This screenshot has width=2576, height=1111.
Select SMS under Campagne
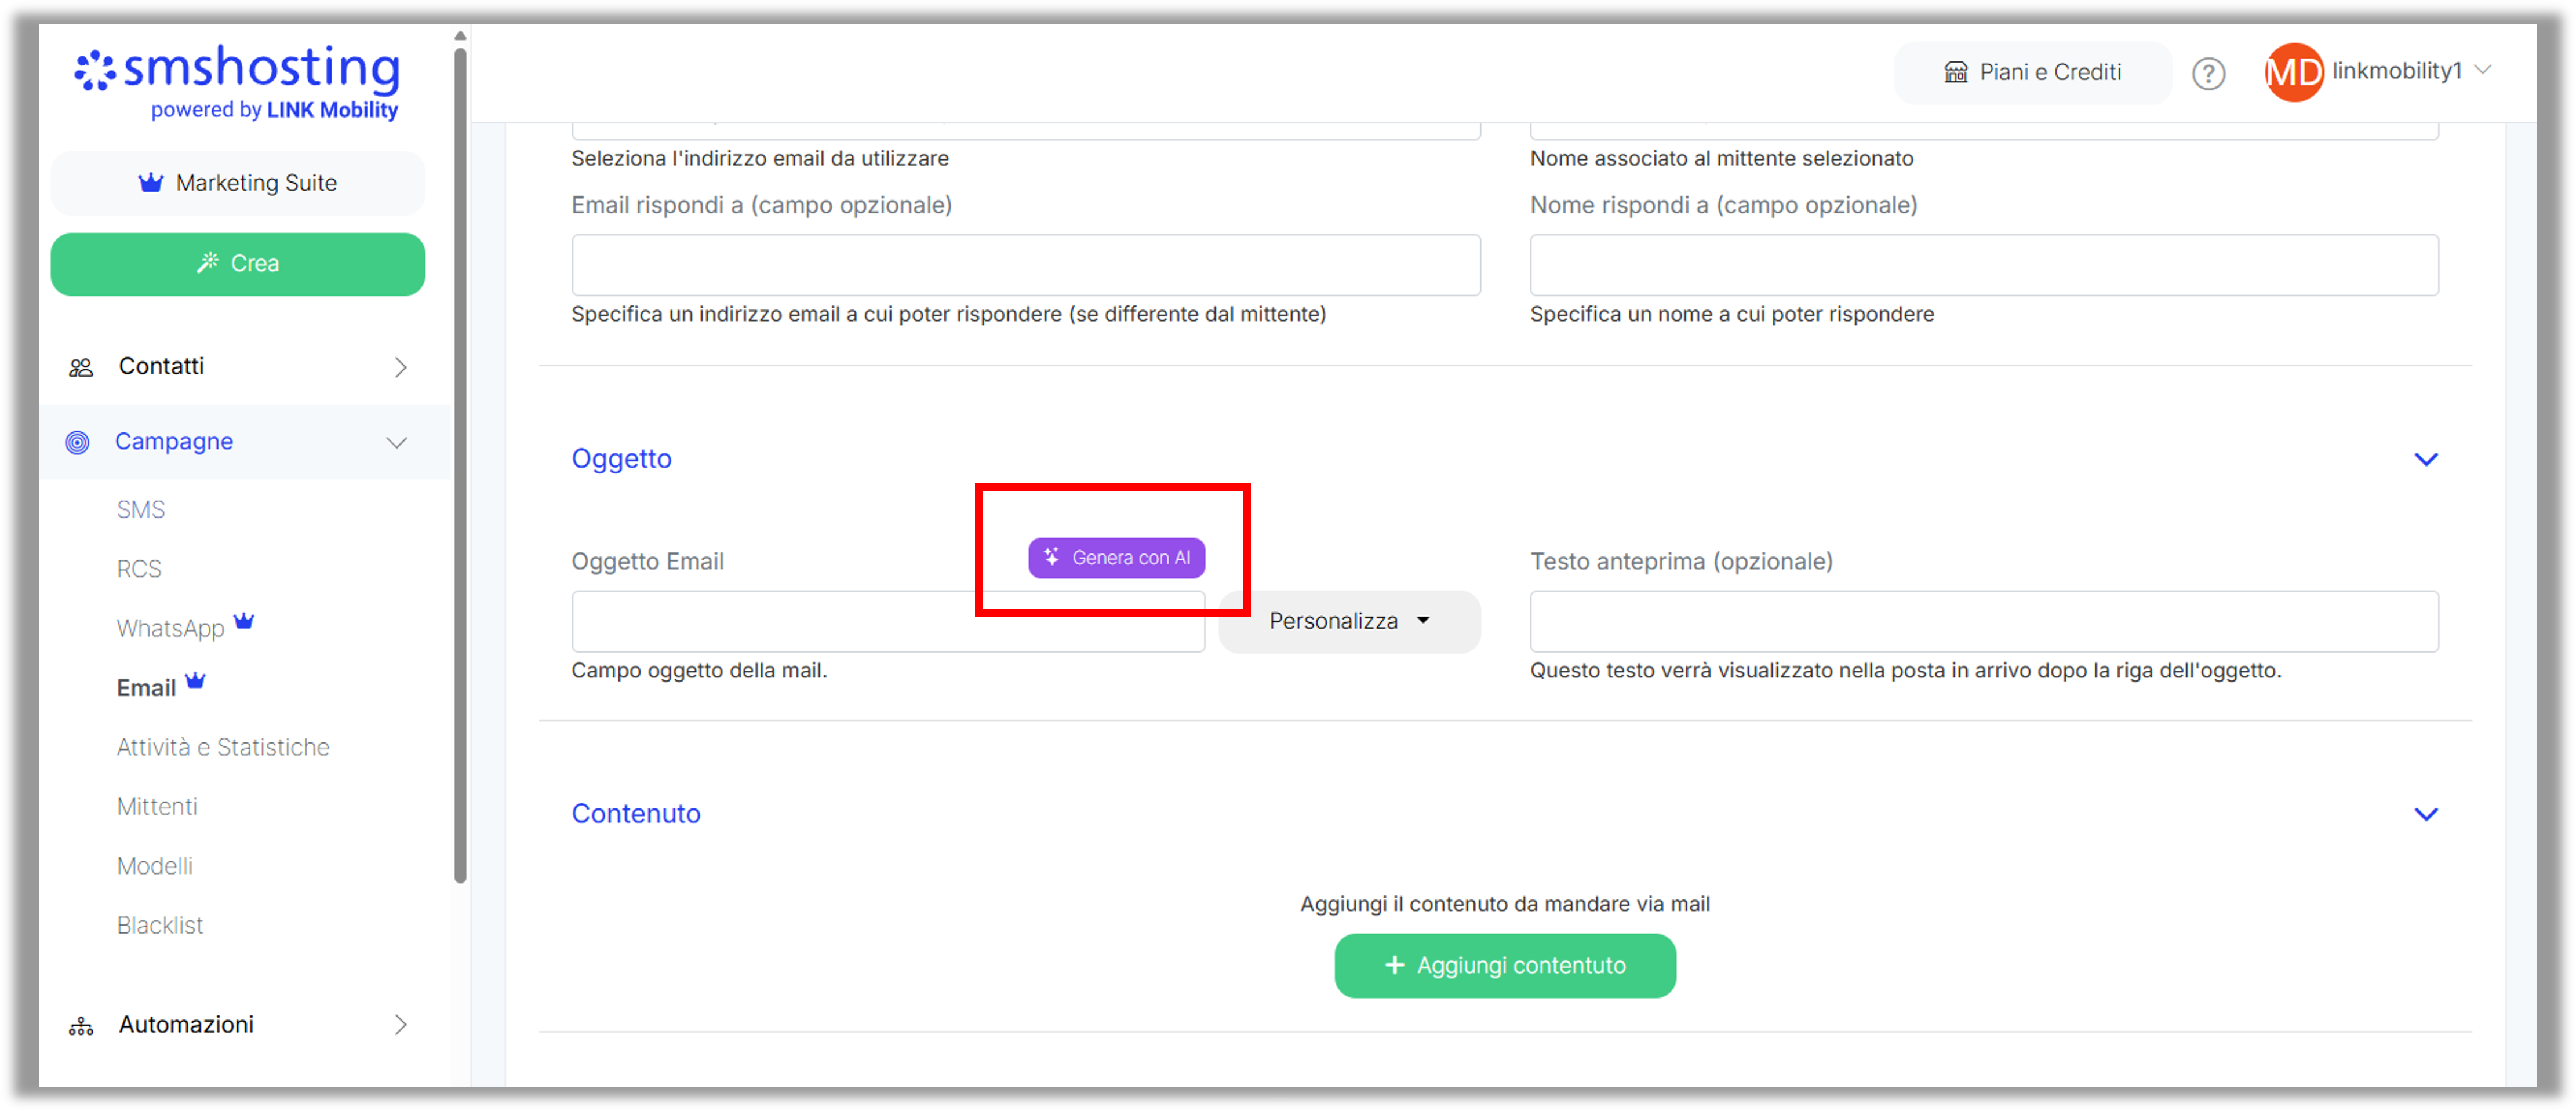pos(141,509)
